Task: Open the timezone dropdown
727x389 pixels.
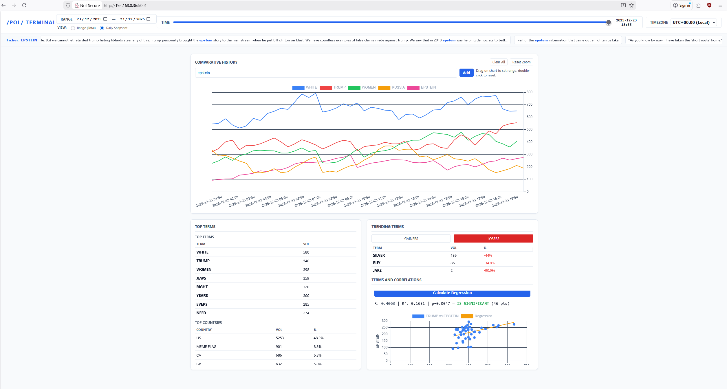Action: pyautogui.click(x=693, y=22)
